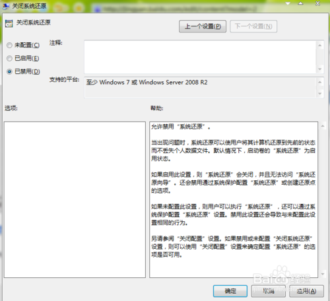The height and width of the screenshot is (301, 330).
Task: Click scroll-up arrow of the 注释 box
Action: 320,46
